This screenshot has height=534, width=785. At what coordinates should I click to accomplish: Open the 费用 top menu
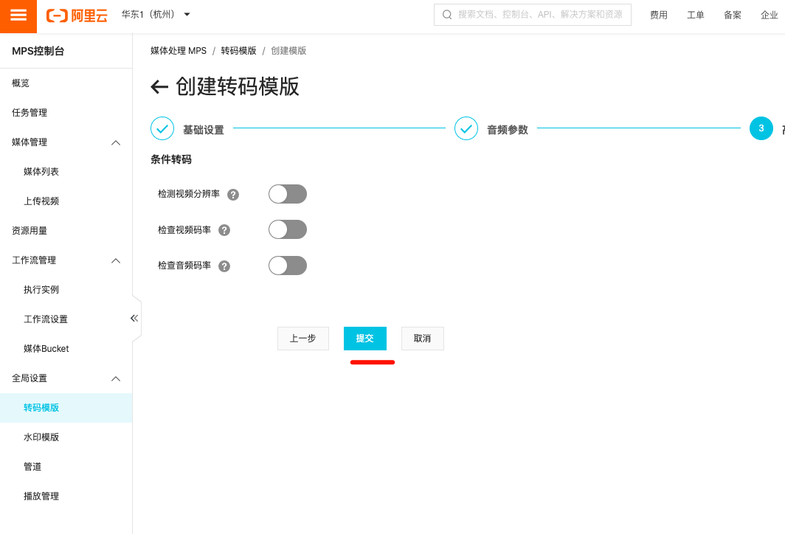[x=658, y=15]
